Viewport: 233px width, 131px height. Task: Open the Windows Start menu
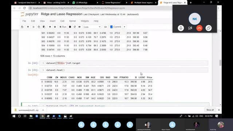tap(14, 116)
